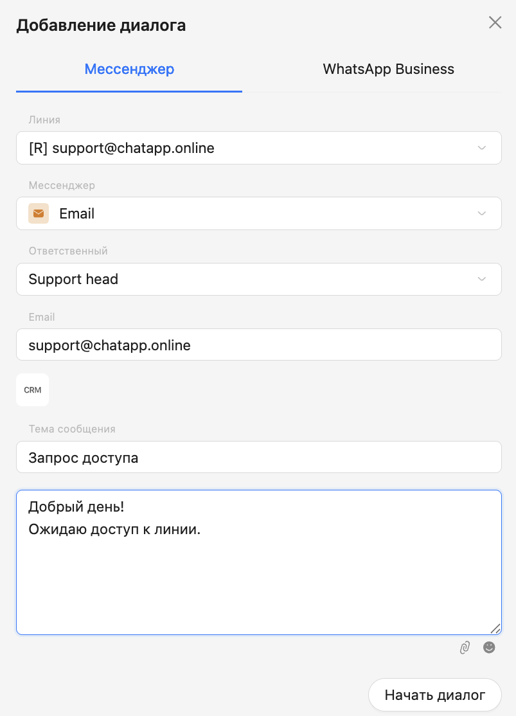Screen dimensions: 516x716
Task: Click into the Email address input field
Action: [x=258, y=345]
